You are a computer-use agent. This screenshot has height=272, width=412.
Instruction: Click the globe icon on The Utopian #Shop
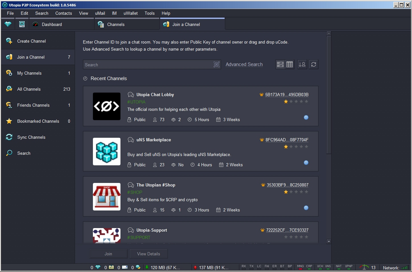306,208
